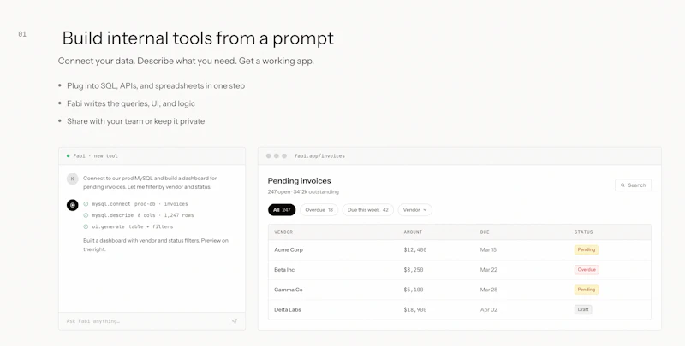This screenshot has width=685, height=346.
Task: Click checkmark icon next to ui.generate step
Action: coord(86,226)
